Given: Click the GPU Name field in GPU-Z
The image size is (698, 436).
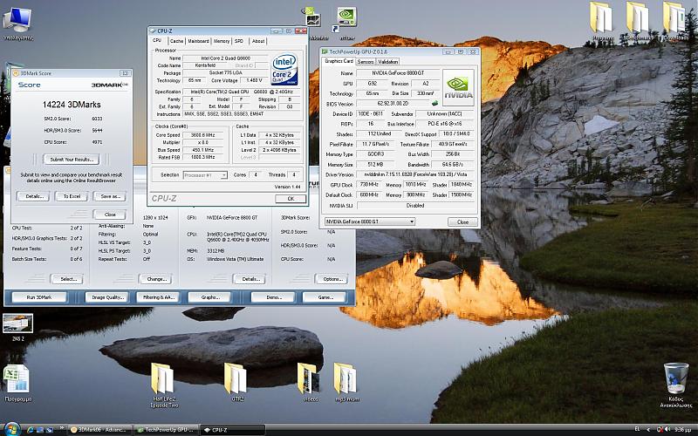Looking at the screenshot, I should [398, 73].
